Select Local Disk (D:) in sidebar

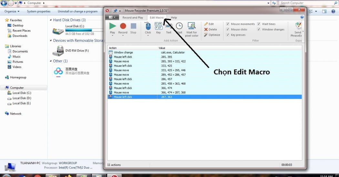(x=22, y=98)
